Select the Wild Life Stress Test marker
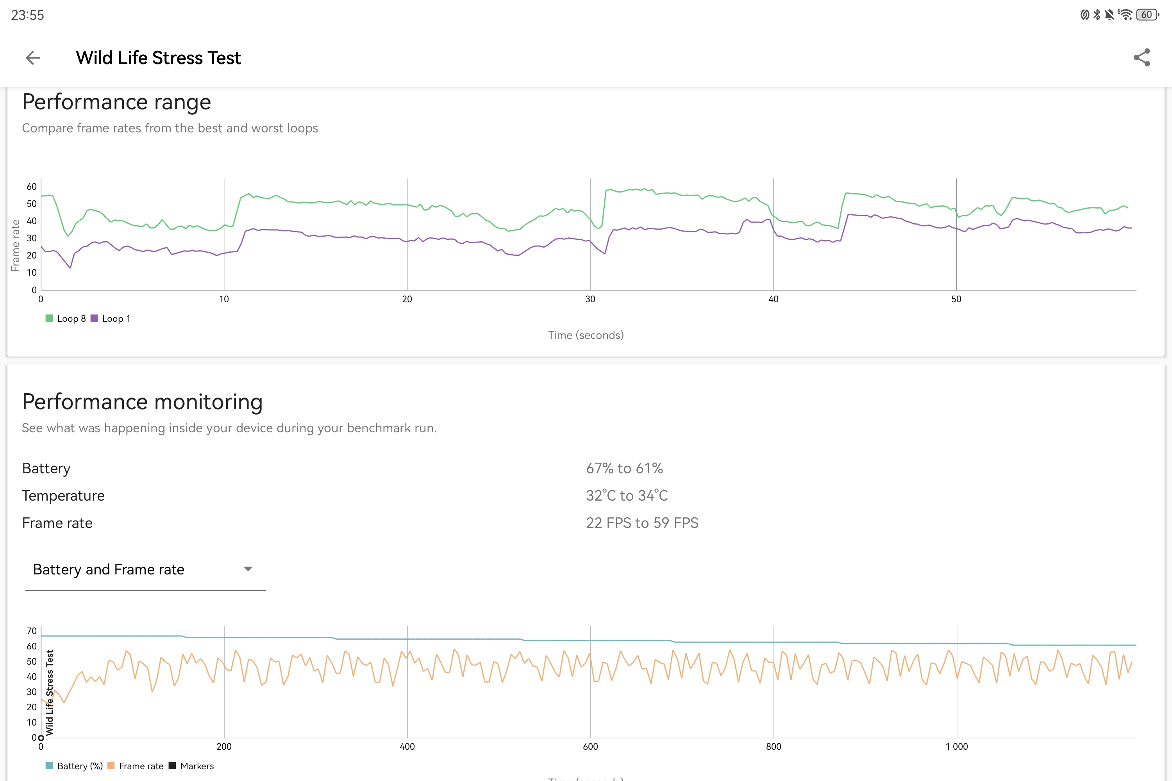Screen dimensions: 1172x781 [49, 692]
